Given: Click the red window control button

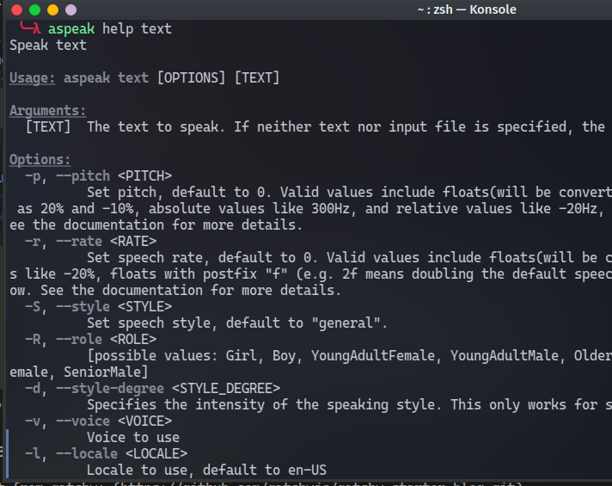Looking at the screenshot, I should click(x=17, y=9).
